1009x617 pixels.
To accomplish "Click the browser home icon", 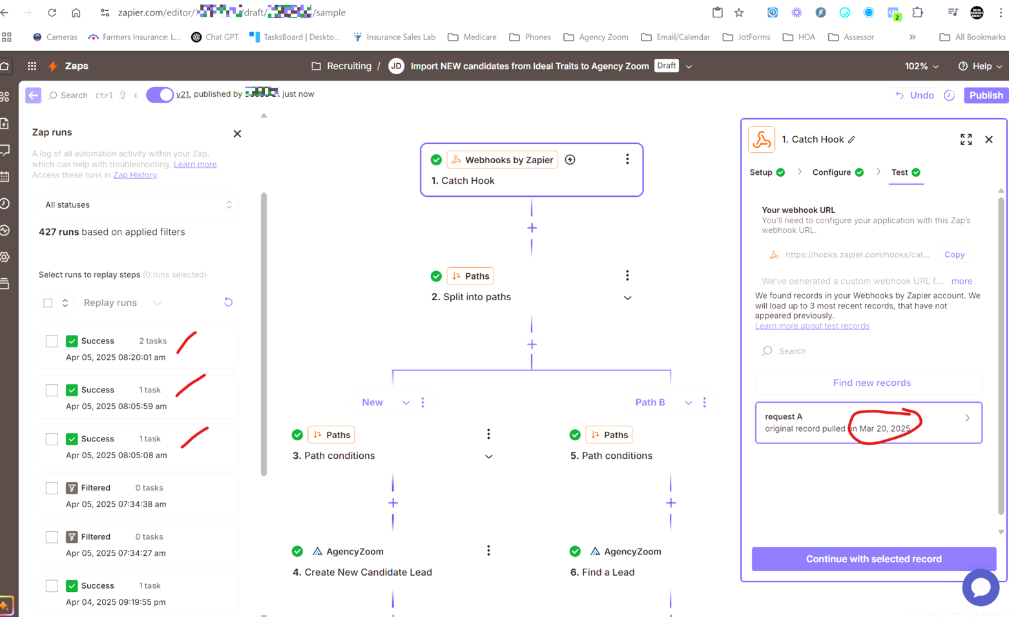I will (76, 12).
